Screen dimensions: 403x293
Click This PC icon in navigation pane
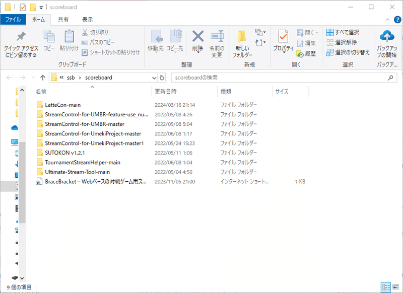click(x=15, y=142)
